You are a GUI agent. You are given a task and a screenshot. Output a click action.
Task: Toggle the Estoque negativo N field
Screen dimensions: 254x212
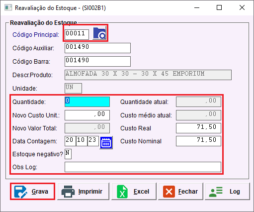pos(68,154)
